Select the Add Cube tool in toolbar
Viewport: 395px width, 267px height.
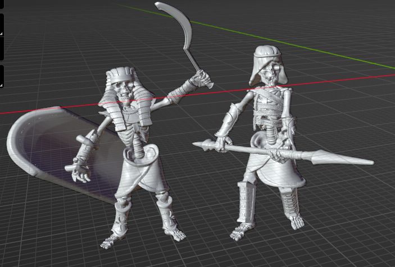[x=1, y=76]
